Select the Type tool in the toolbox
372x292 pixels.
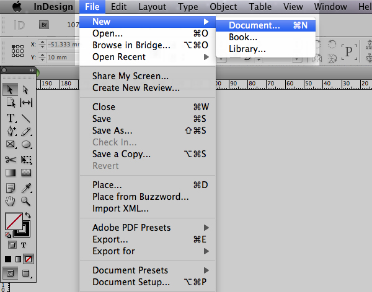coord(11,118)
